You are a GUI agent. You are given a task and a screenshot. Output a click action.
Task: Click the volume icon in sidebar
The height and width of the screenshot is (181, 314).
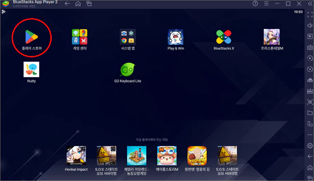pos(310,26)
